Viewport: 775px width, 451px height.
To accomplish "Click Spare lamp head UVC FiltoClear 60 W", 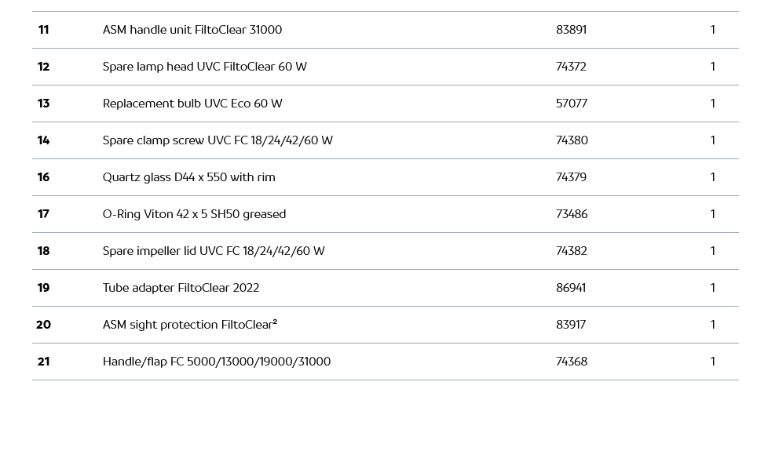I will 205,67.
